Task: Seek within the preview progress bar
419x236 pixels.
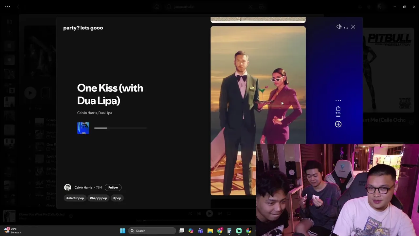Action: coord(120,128)
